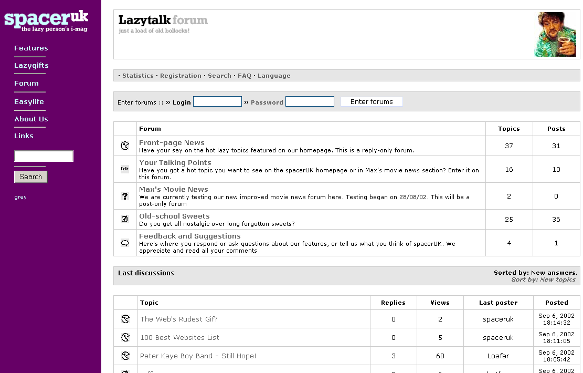Image resolution: width=583 pixels, height=373 pixels.
Task: Open the Front-page News forum
Action: (172, 142)
